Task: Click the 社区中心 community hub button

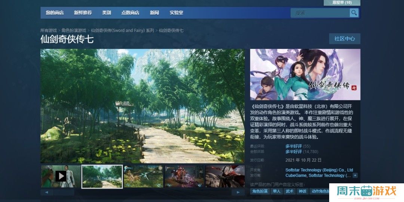Action: click(x=345, y=39)
